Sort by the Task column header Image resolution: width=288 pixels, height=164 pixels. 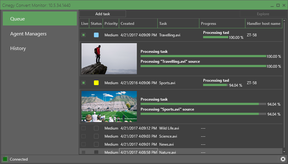(x=178, y=24)
